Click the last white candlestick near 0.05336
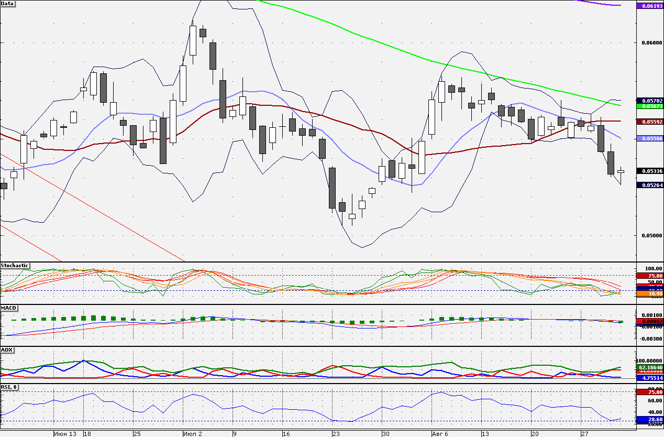The height and width of the screenshot is (437, 664). [x=621, y=171]
